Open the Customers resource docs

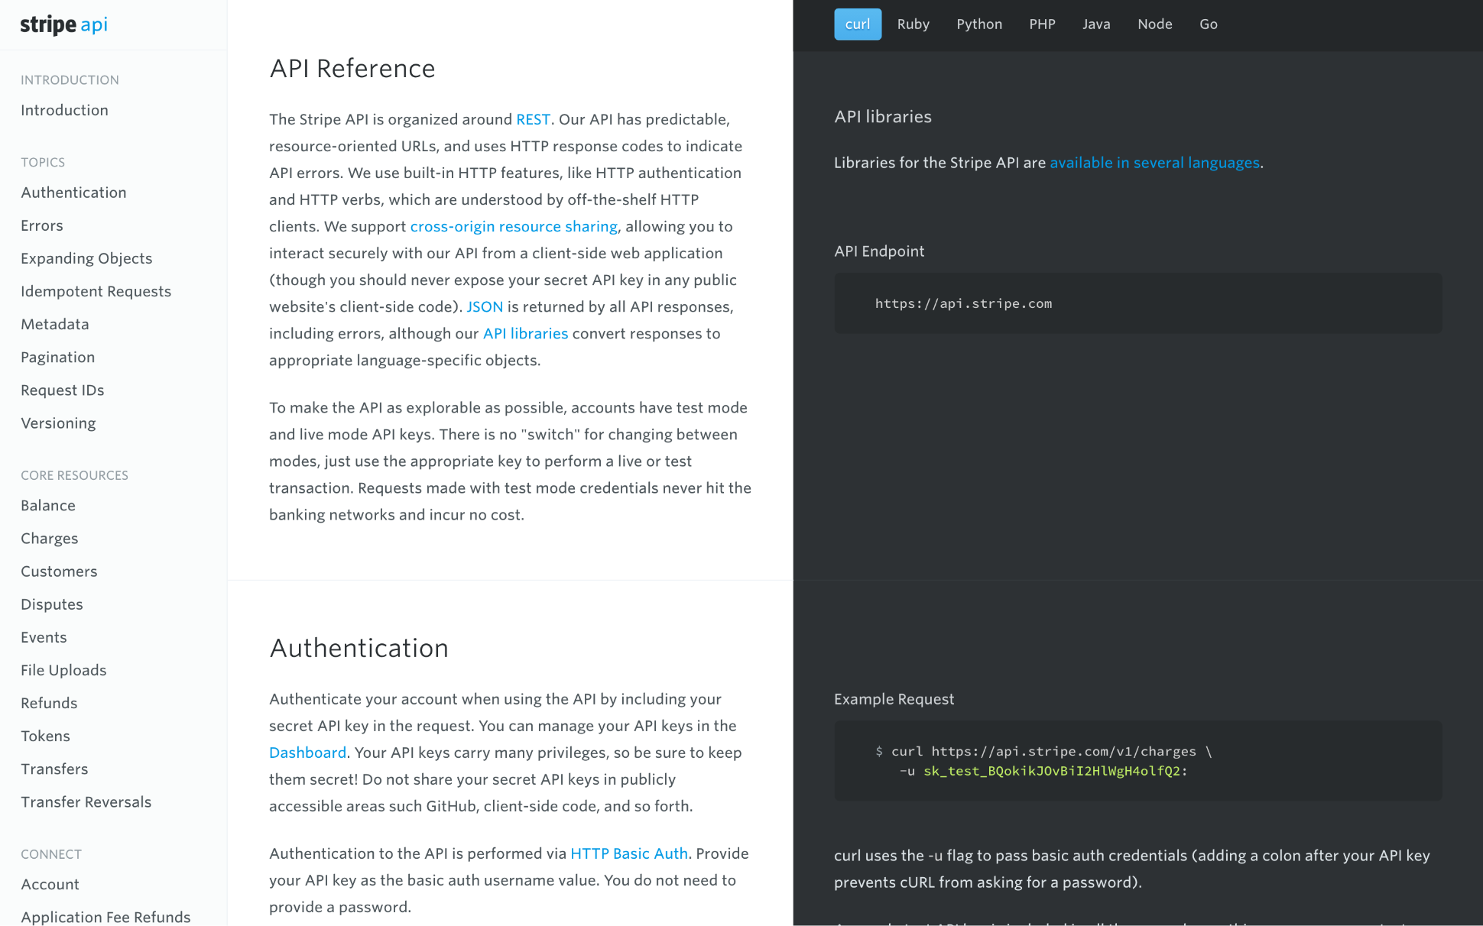59,571
